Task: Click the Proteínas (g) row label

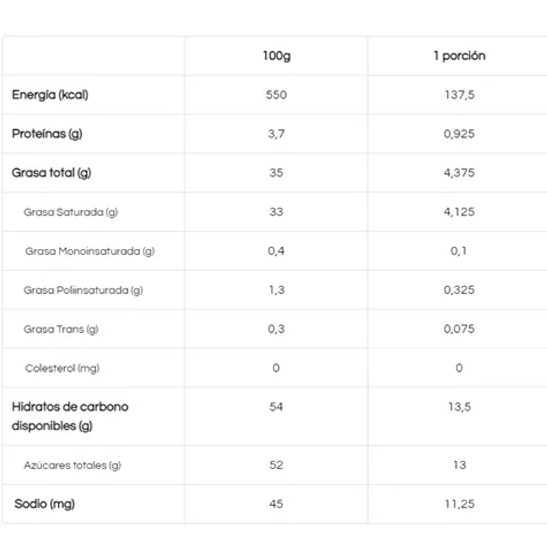Action: click(x=47, y=134)
